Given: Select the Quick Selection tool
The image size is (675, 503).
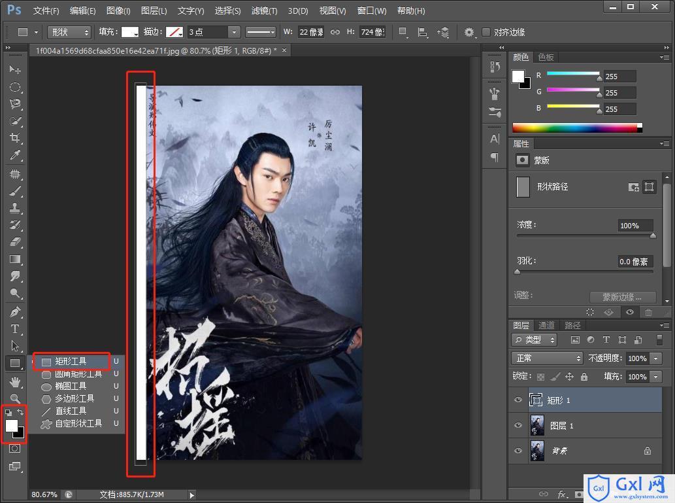Looking at the screenshot, I should 14,121.
